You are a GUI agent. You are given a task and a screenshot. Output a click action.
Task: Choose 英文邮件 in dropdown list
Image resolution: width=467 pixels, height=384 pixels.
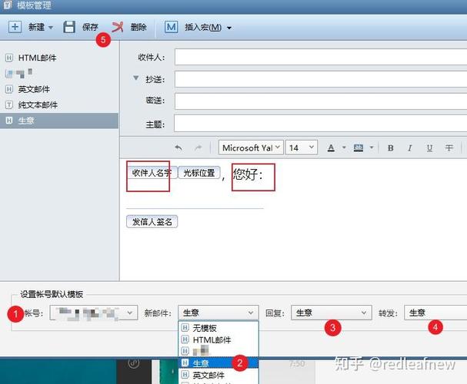click(218, 375)
